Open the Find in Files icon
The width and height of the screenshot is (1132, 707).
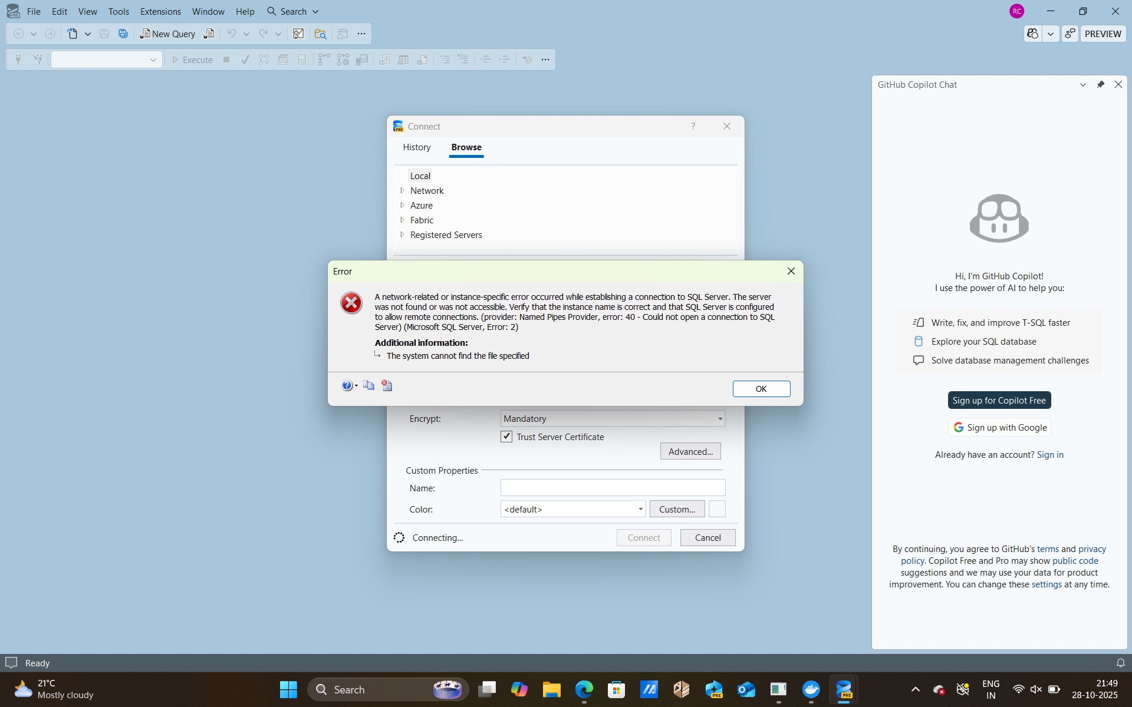coord(320,34)
